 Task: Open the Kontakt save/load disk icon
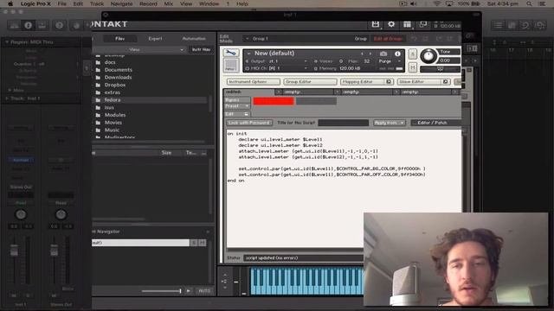(375, 24)
